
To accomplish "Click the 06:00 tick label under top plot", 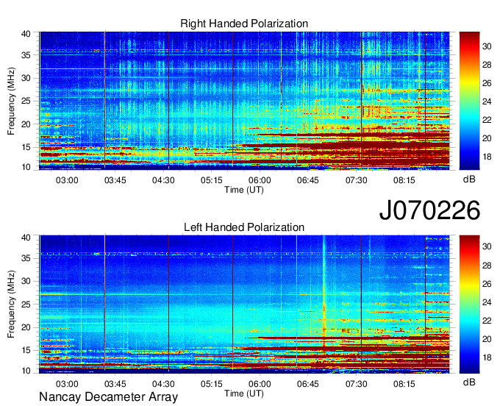I will [260, 180].
